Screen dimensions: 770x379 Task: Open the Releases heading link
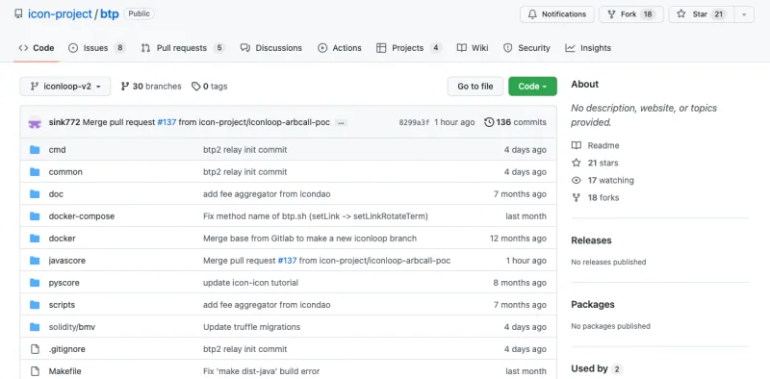point(591,240)
